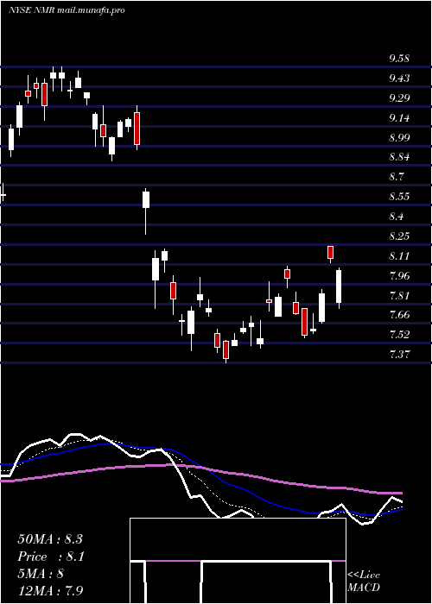This screenshot has height=604, width=432.
Task: Select the 8.11 price axis label
Action: (x=399, y=255)
